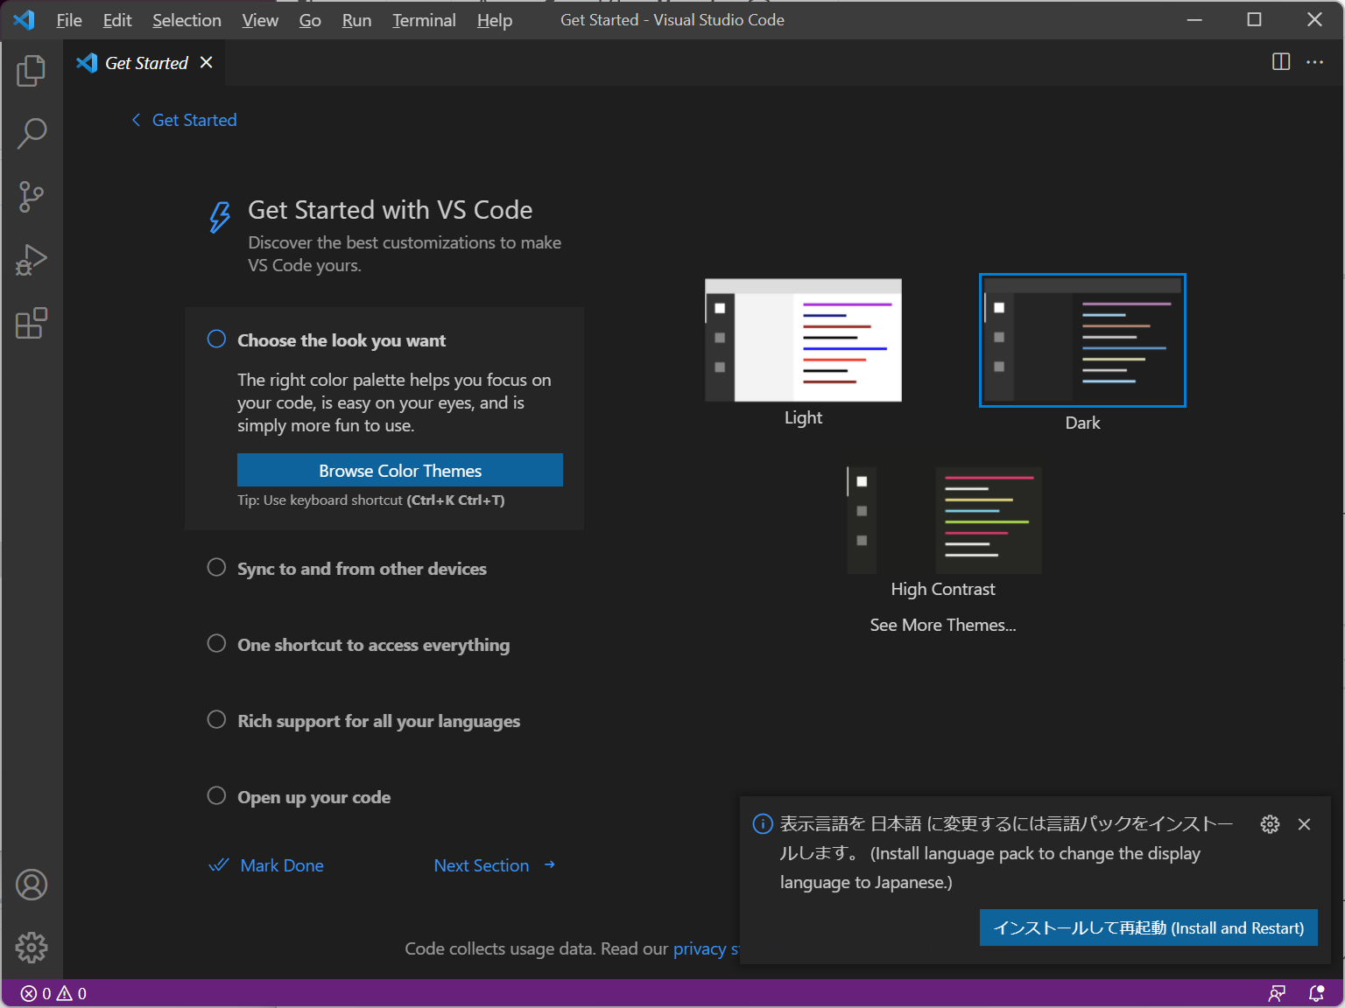Go back via Get Started breadcrumb link
The image size is (1345, 1008).
[x=194, y=120]
